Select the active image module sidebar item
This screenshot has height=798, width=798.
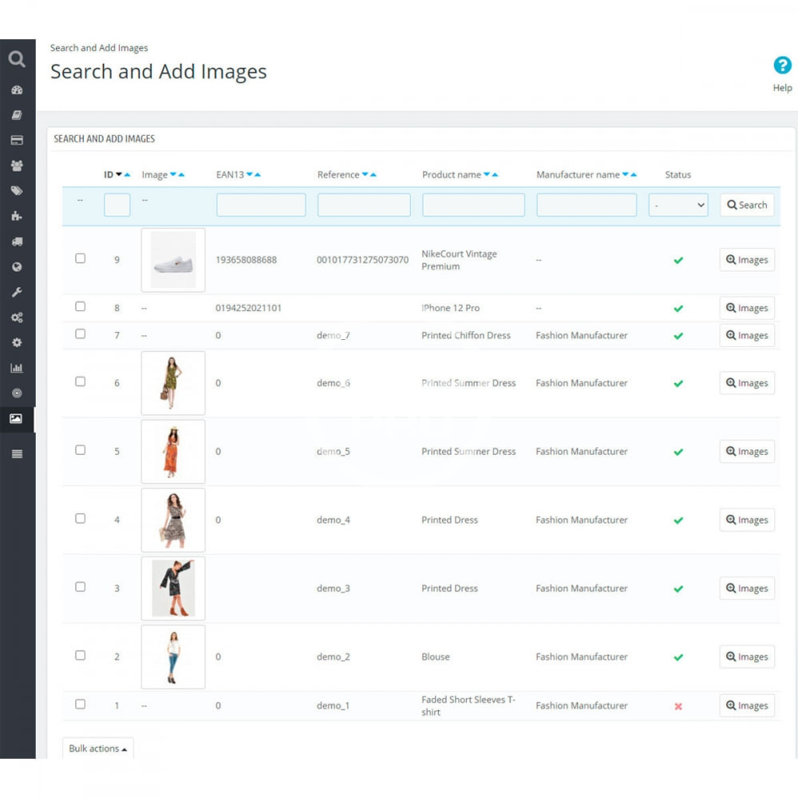[x=17, y=419]
